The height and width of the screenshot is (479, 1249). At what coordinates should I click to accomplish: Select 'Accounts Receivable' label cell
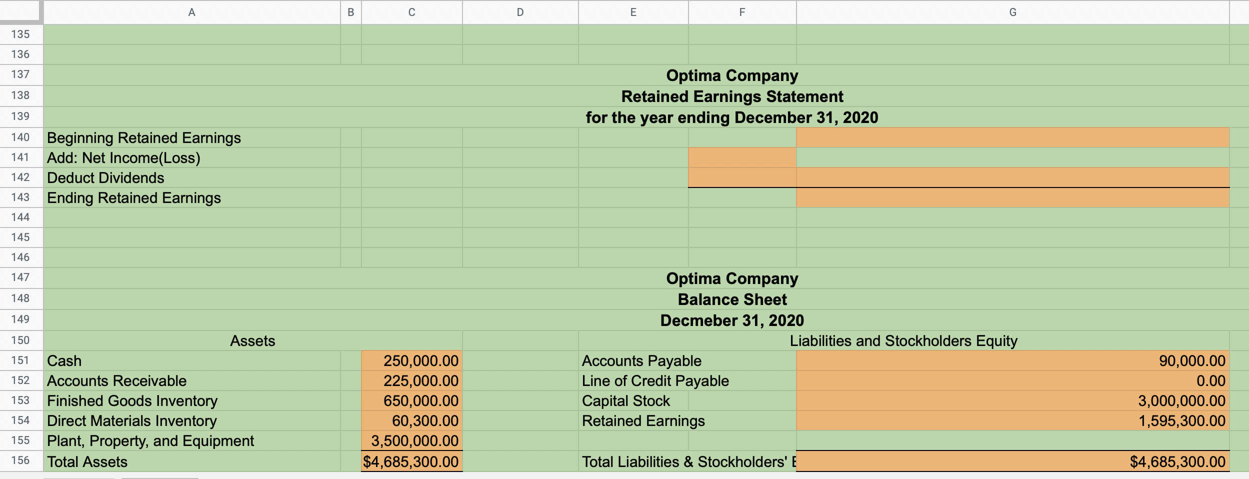coord(192,380)
